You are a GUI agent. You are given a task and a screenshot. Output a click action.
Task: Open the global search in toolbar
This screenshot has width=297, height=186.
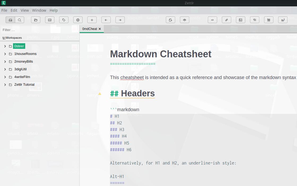click(x=20, y=20)
